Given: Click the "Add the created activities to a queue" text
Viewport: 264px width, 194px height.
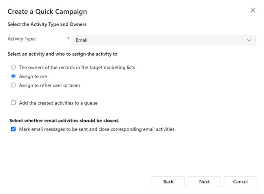Looking at the screenshot, I should (58, 103).
